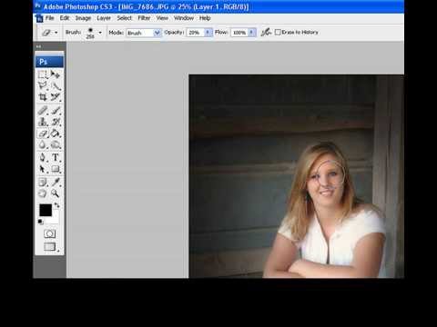437x327 pixels.
Task: Open the Window menu
Action: click(184, 18)
